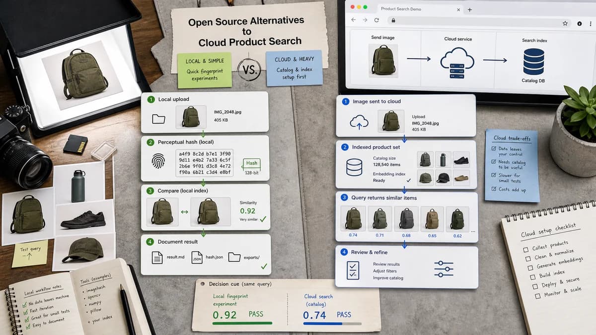Click the round extension icon beside the star
Screen dimensions: 596x335
coord(579,23)
